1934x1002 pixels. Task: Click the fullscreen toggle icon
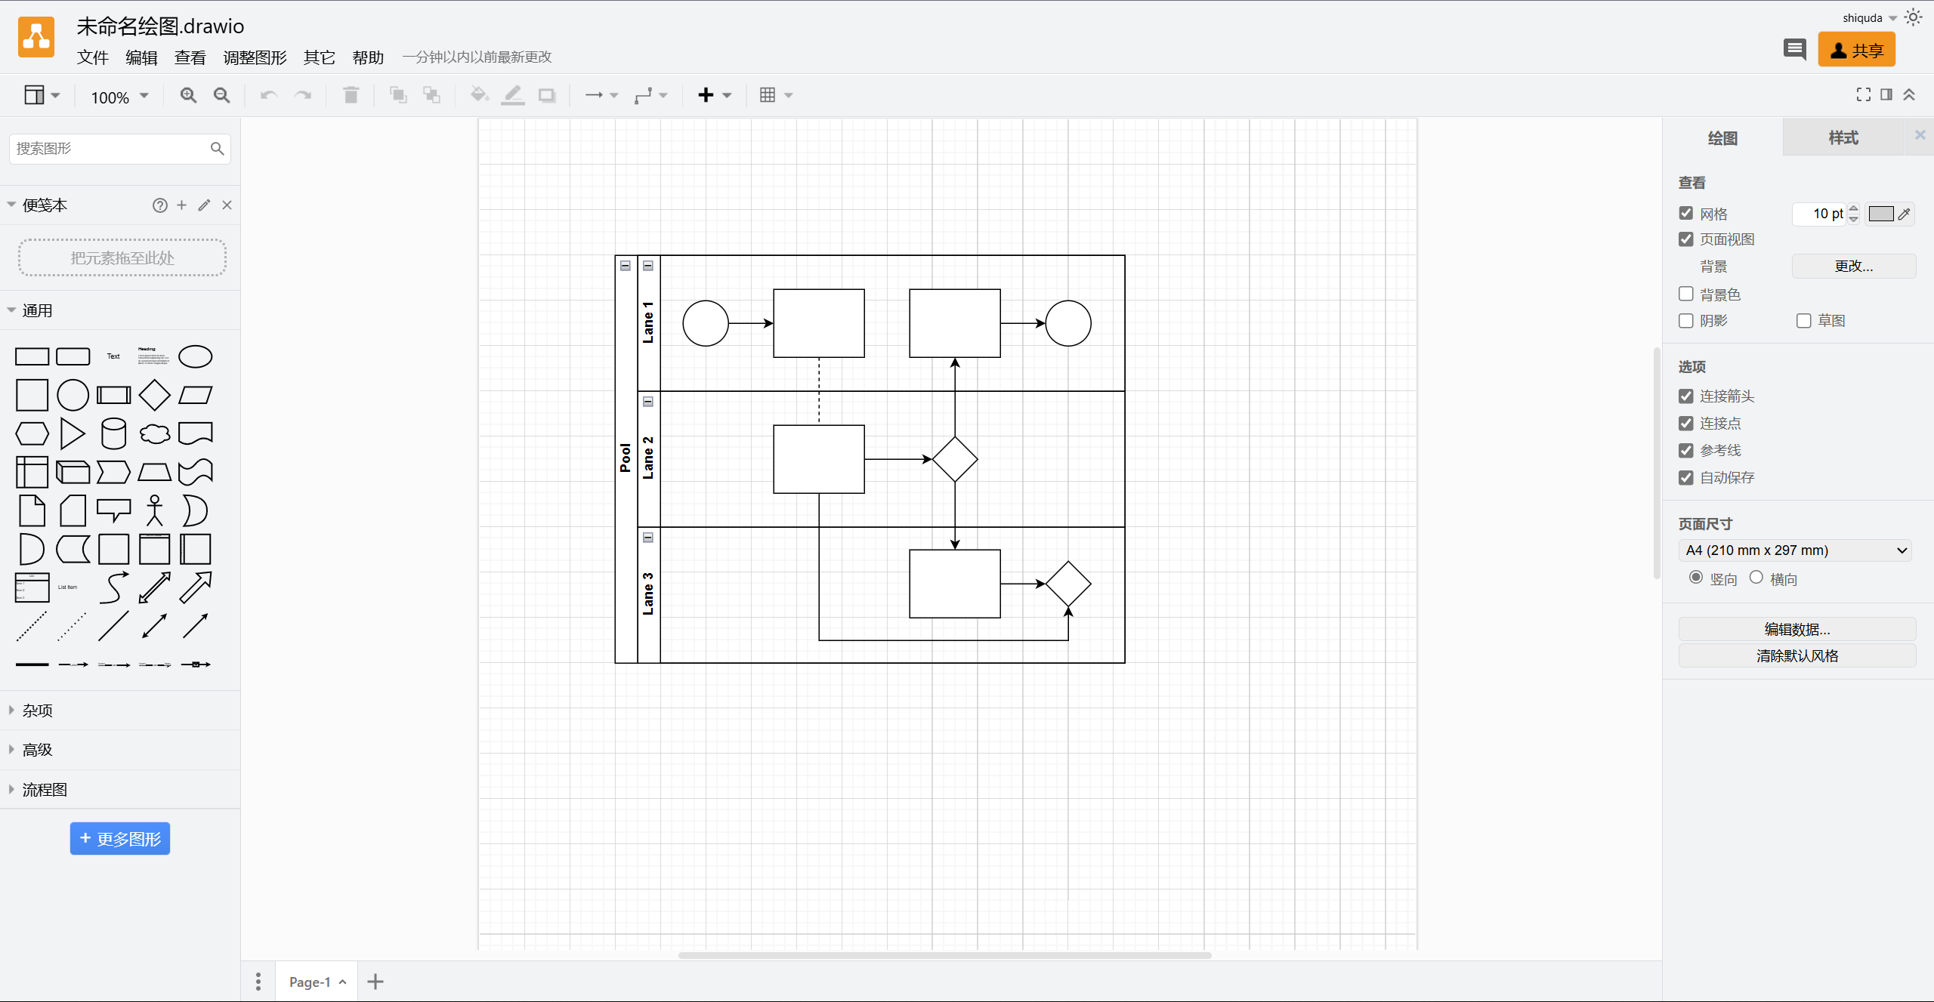tap(1864, 94)
